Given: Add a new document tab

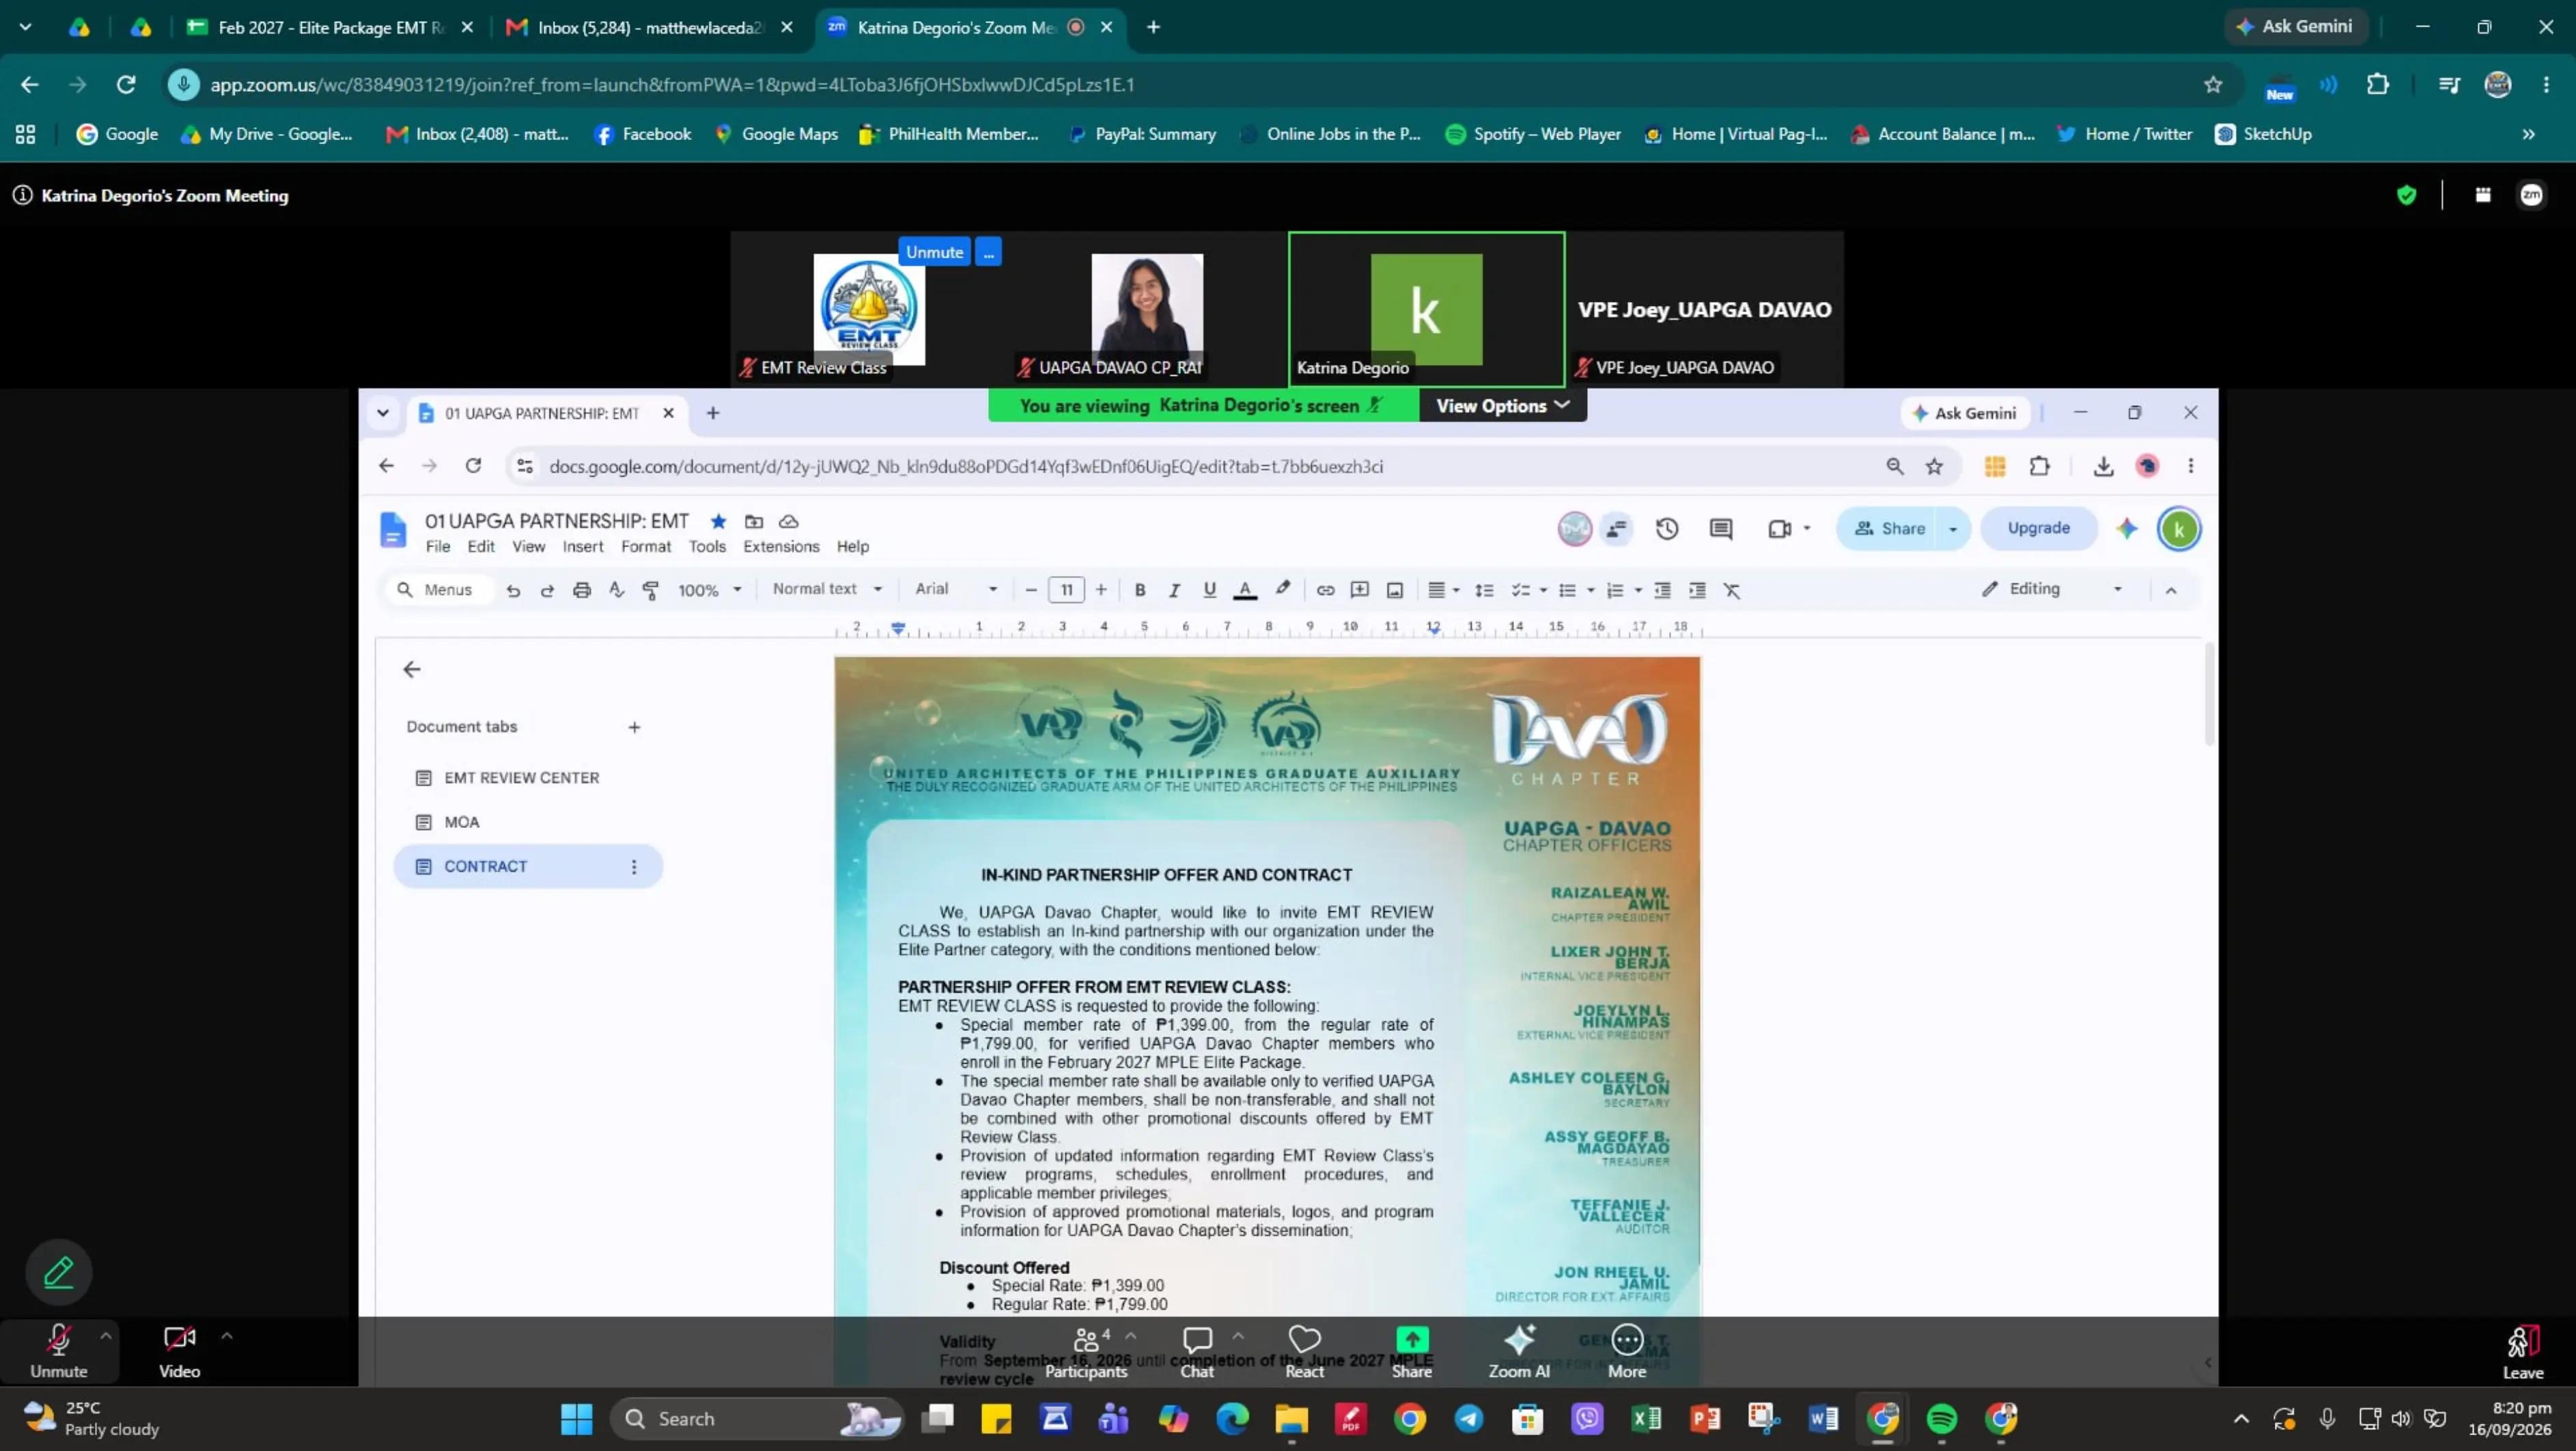Looking at the screenshot, I should (x=633, y=727).
